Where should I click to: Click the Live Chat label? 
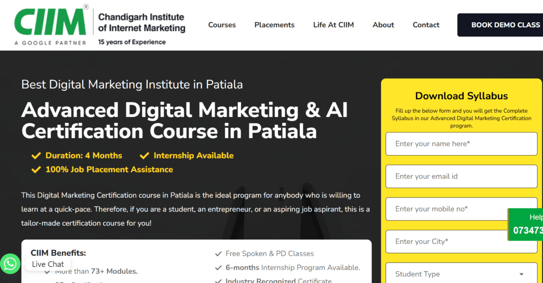click(48, 264)
